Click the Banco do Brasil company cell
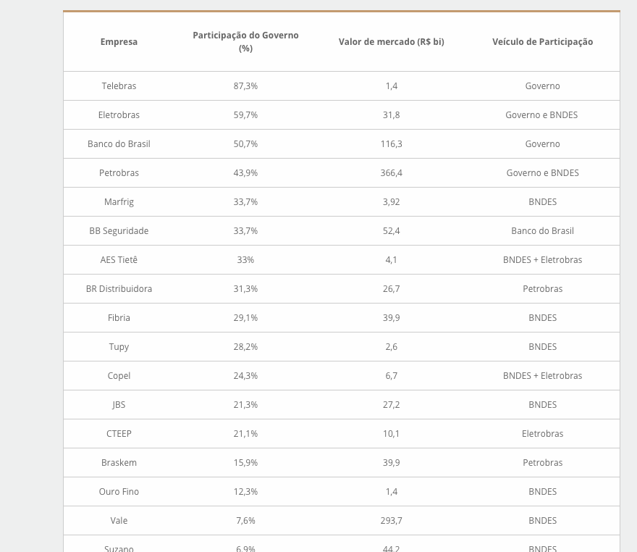The width and height of the screenshot is (637, 552). pyautogui.click(x=119, y=144)
